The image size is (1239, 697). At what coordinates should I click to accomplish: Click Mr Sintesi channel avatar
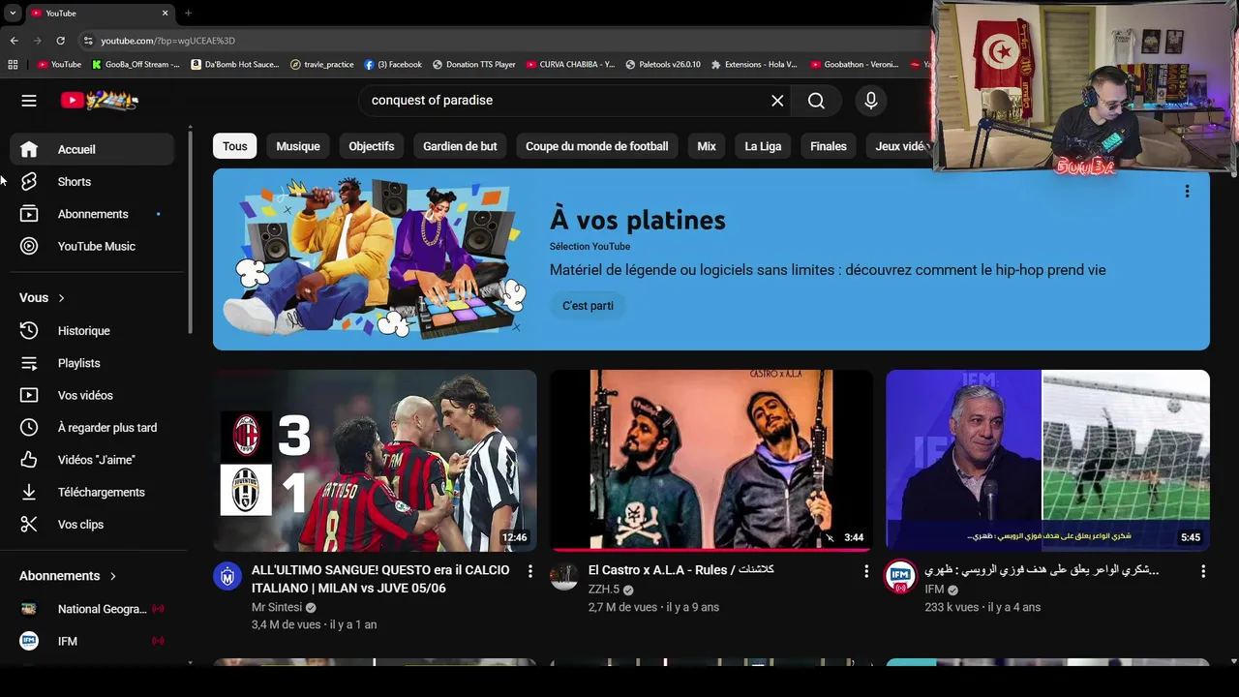coord(227,576)
